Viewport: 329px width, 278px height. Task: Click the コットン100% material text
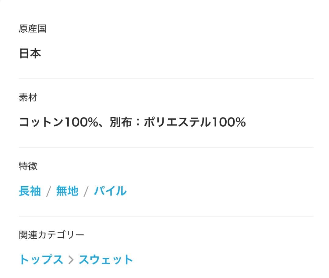coord(61,122)
